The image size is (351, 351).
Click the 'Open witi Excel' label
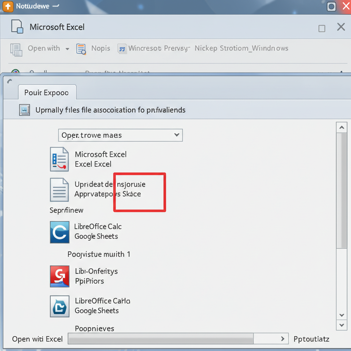point(37,339)
